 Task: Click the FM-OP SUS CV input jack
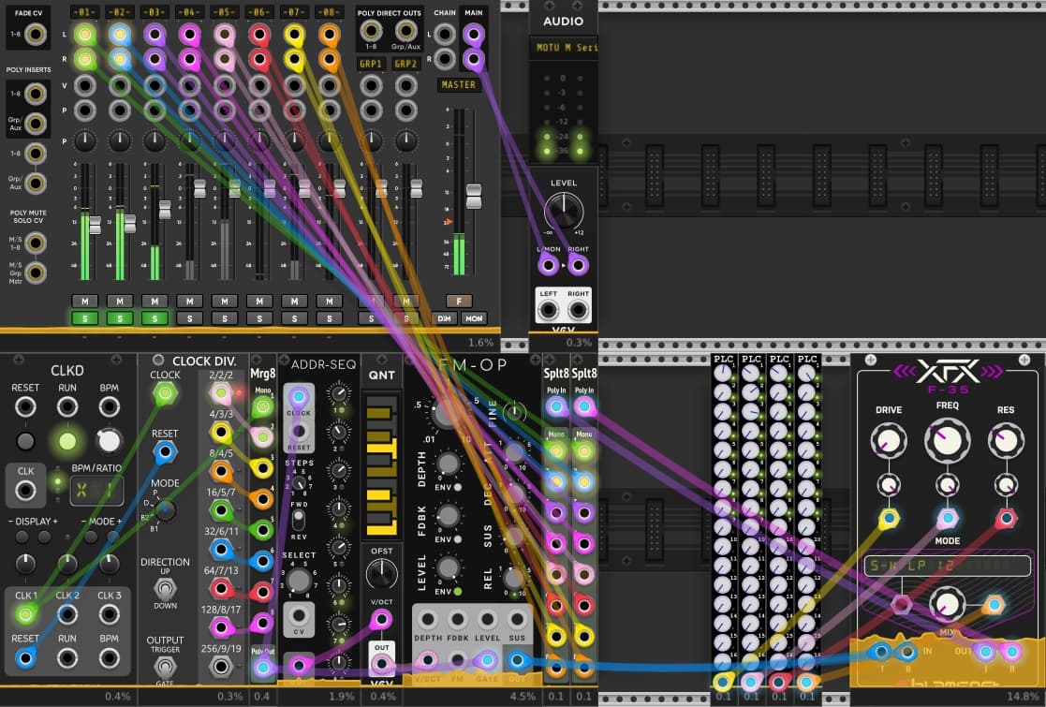click(517, 620)
